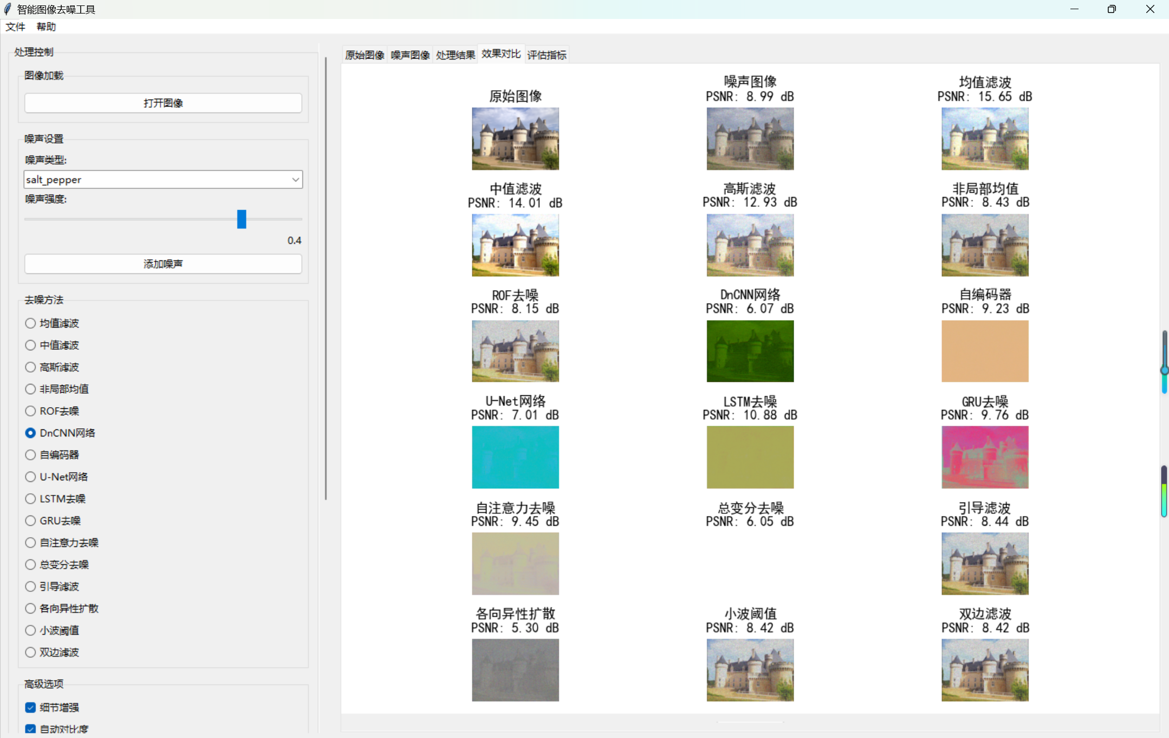Click the GRU去噪 pink result thumbnail
The height and width of the screenshot is (738, 1169).
pos(984,457)
